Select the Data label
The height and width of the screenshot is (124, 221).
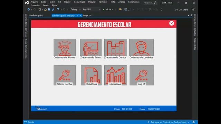tap(142, 109)
